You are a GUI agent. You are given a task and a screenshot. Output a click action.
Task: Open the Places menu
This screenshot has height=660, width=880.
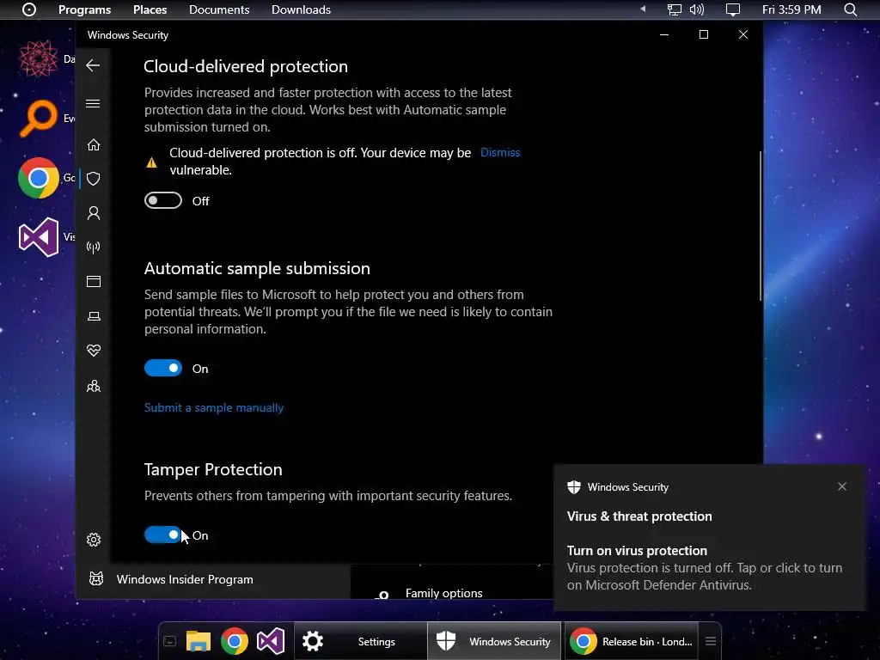click(x=150, y=9)
